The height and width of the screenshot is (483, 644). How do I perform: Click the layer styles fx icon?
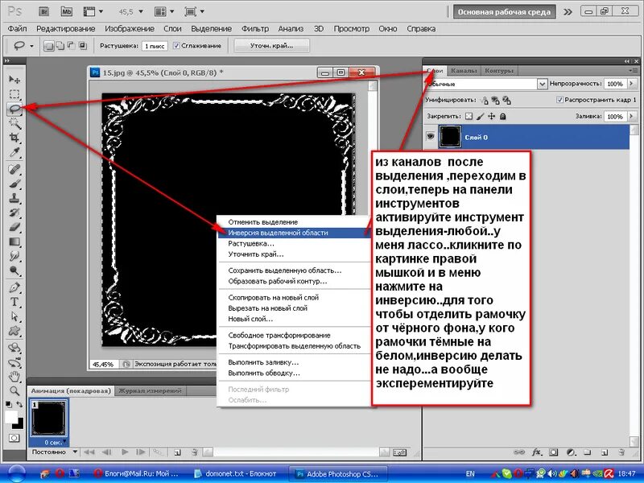536,452
